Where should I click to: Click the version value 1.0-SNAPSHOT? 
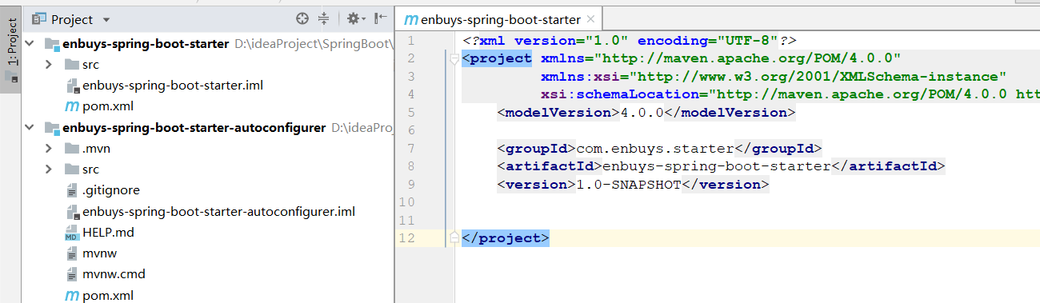(629, 185)
